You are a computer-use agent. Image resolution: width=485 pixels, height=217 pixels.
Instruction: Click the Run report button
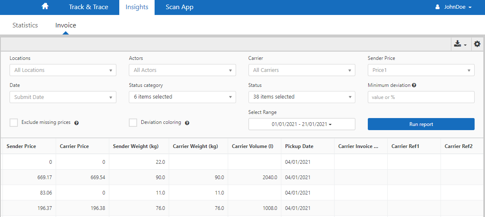click(x=421, y=124)
